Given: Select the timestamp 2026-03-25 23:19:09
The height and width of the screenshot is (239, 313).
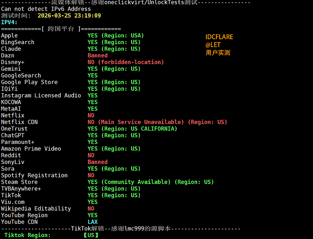Looking at the screenshot, I should (69, 16).
